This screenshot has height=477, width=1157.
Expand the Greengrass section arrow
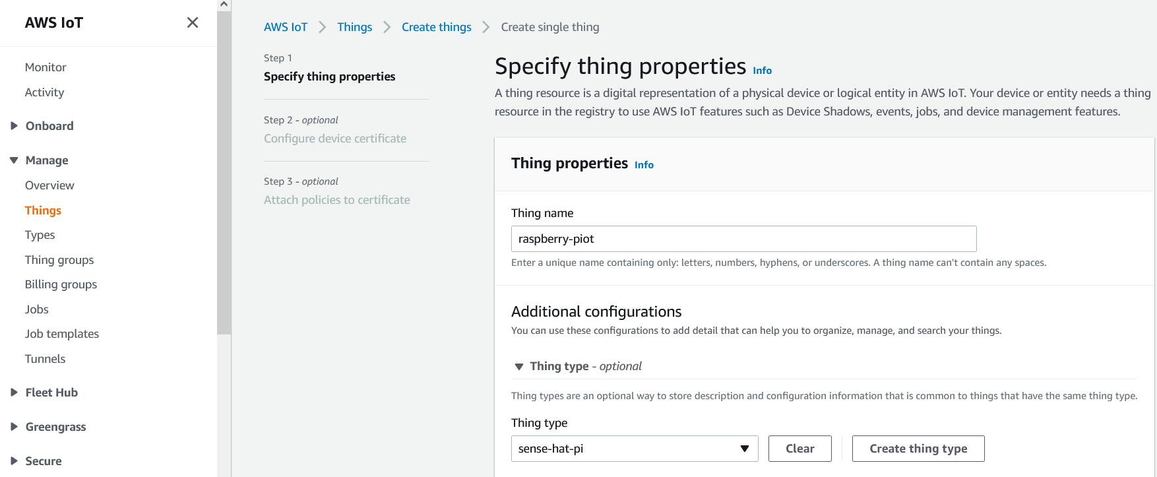click(14, 427)
